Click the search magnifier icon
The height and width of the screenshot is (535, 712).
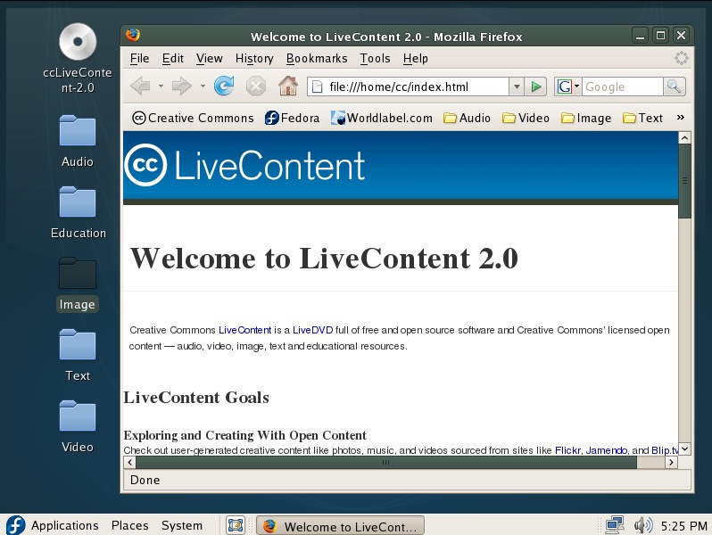coord(675,86)
